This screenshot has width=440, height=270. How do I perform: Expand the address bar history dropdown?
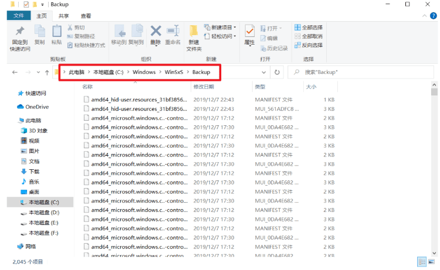264,72
